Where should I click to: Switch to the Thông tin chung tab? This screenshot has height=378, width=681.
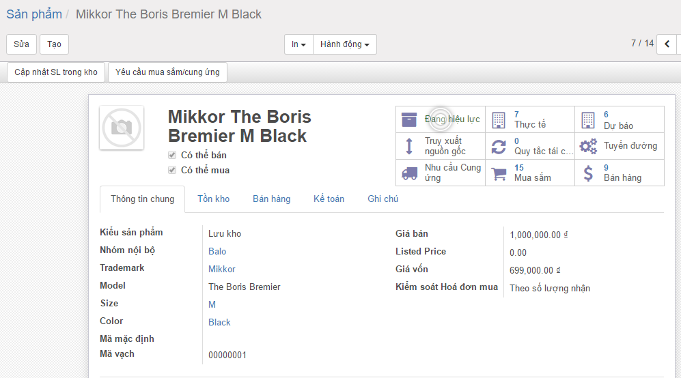(143, 199)
